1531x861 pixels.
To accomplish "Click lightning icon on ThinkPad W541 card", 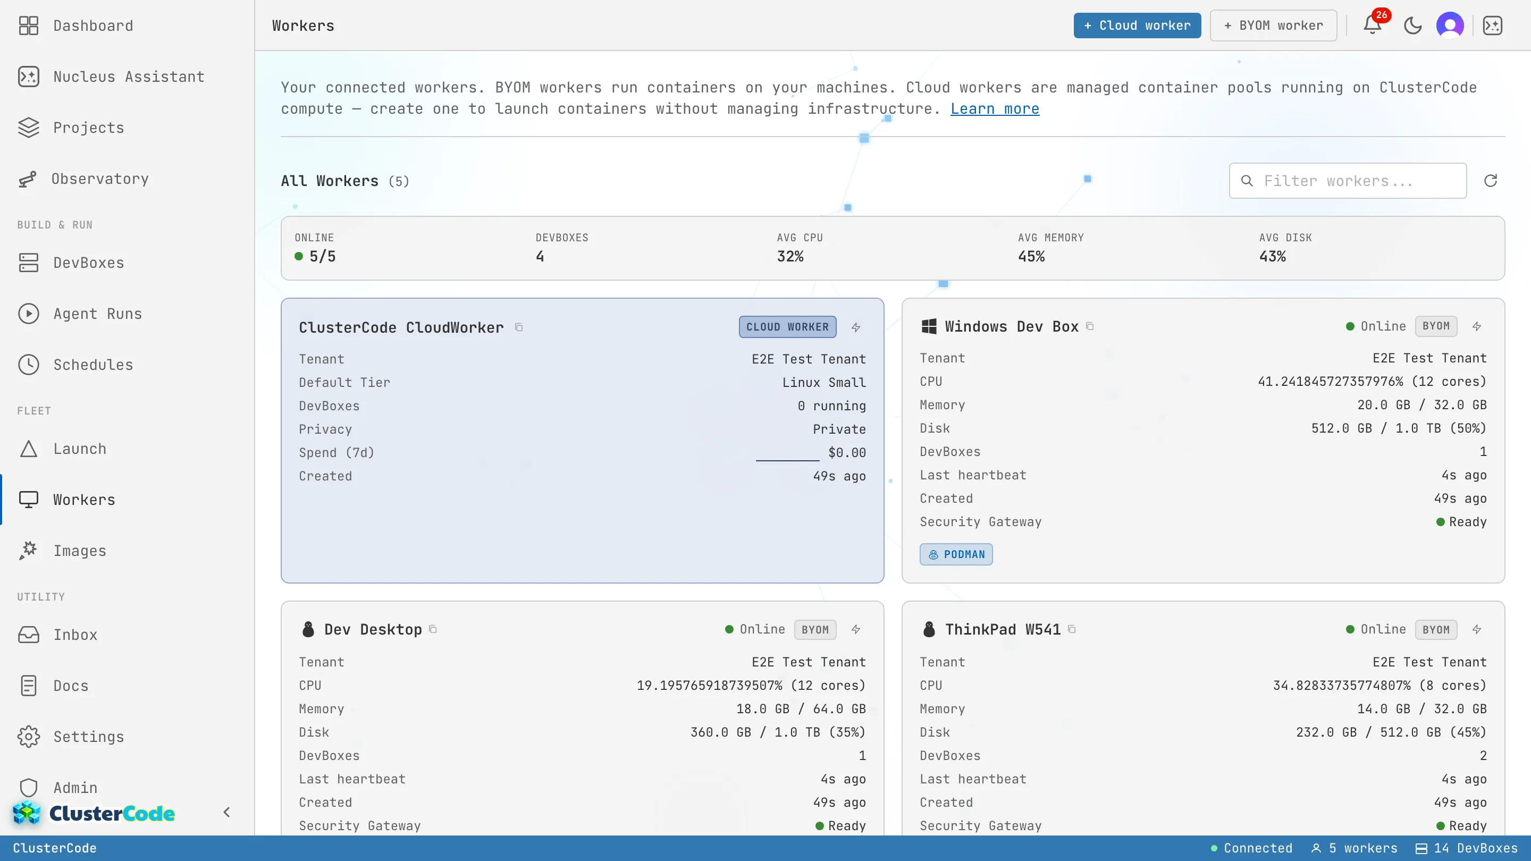I will point(1477,629).
